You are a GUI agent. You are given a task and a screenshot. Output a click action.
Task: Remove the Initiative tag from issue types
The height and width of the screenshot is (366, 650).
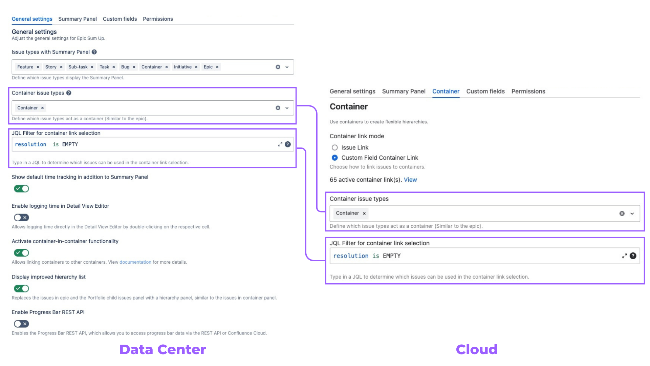pyautogui.click(x=196, y=67)
